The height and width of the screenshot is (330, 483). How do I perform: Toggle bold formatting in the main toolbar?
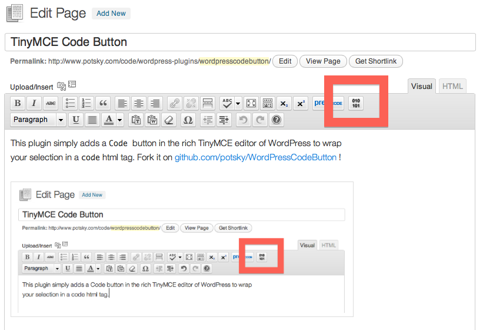[18, 103]
